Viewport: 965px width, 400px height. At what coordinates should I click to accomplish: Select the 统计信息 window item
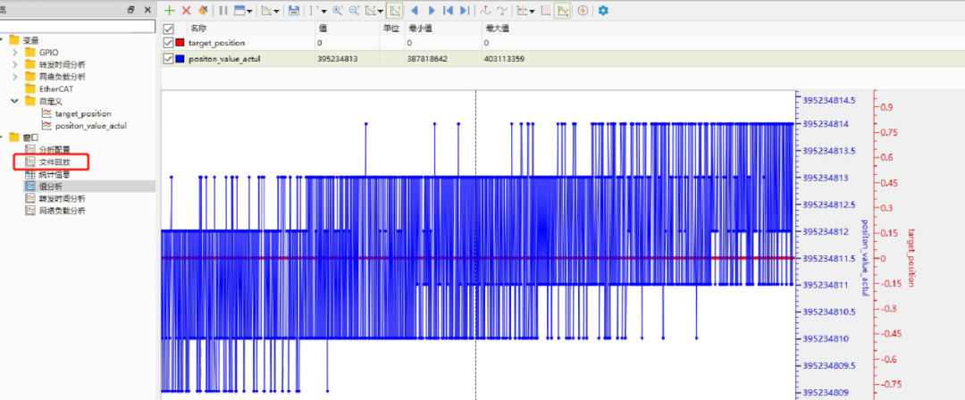click(x=55, y=174)
